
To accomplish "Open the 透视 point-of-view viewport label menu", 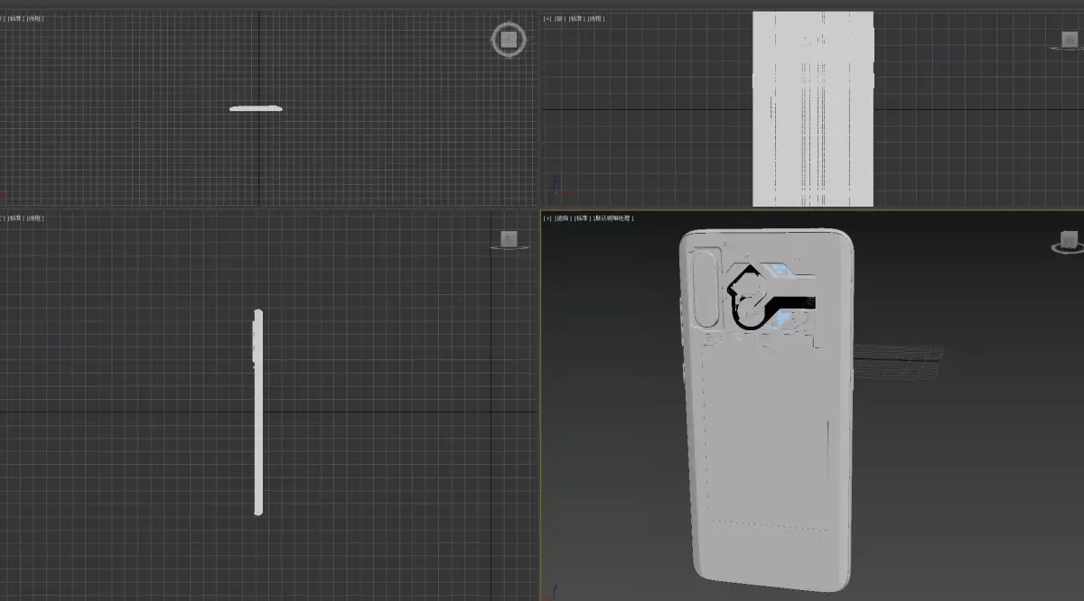I will (561, 217).
